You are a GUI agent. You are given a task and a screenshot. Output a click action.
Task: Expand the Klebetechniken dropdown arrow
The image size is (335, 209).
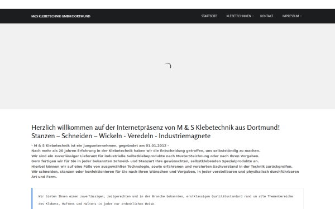253,16
